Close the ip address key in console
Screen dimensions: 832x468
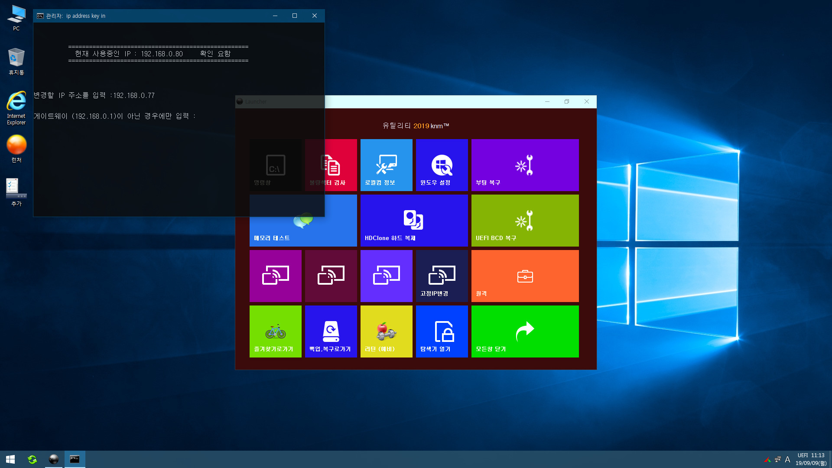point(315,16)
